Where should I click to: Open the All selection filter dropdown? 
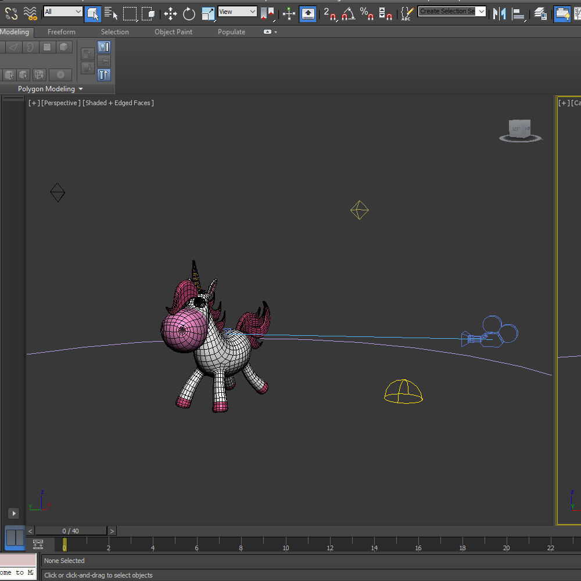pos(63,12)
